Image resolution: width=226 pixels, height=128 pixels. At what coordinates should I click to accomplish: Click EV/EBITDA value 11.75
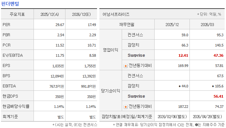click(60, 55)
